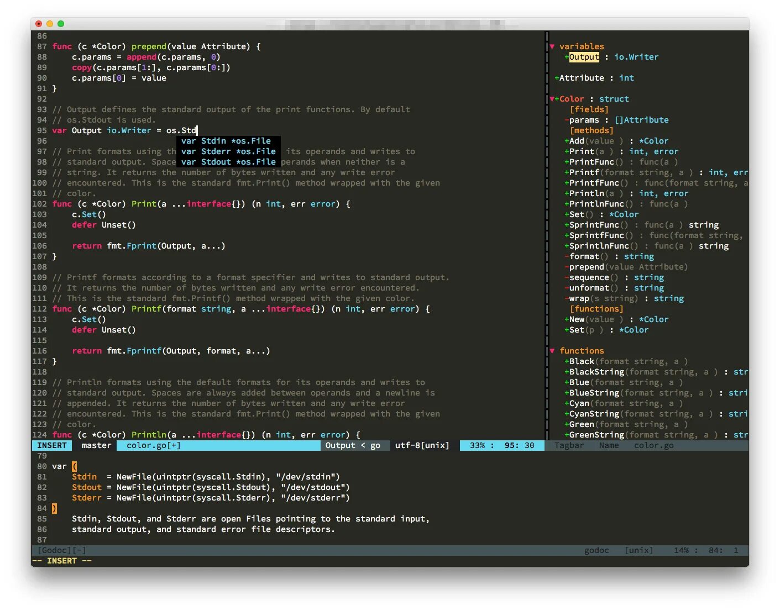This screenshot has width=780, height=611.
Task: Collapse the variables section in Tagbar
Action: 552,46
